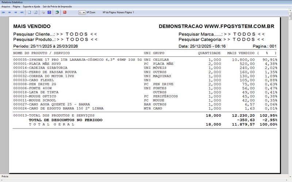Click the CELULAR group cell

click(161, 60)
